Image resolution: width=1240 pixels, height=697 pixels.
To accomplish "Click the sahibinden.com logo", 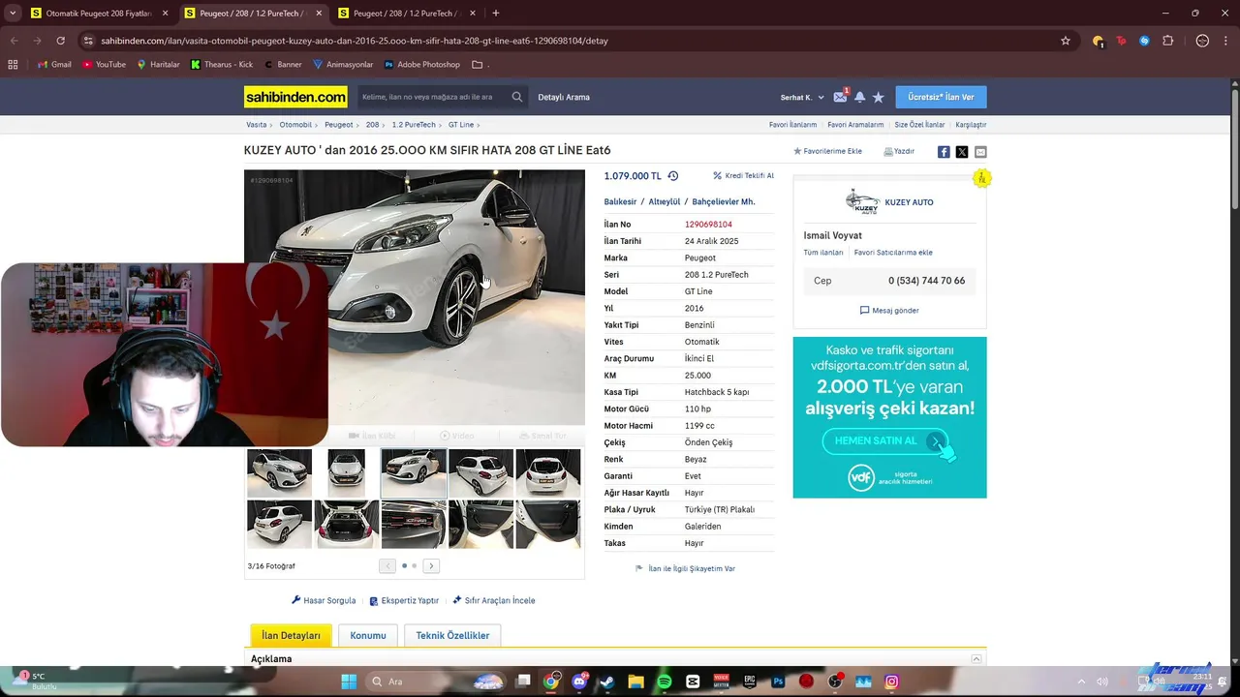I will pyautogui.click(x=295, y=97).
